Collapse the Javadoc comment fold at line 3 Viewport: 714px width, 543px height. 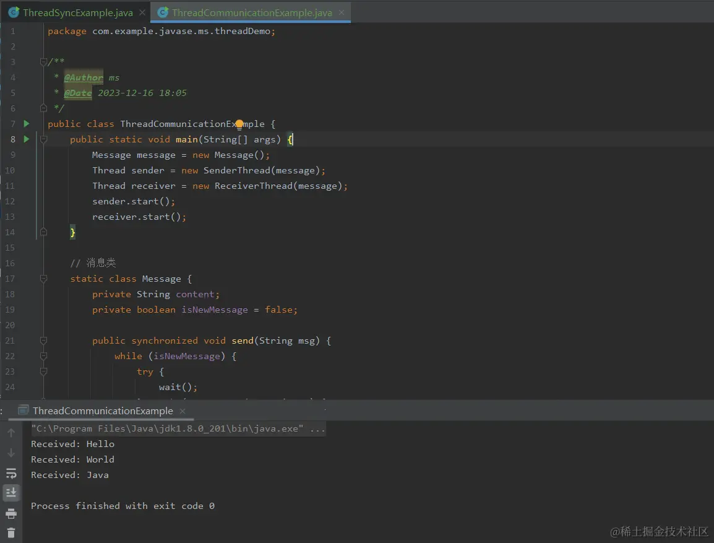44,62
